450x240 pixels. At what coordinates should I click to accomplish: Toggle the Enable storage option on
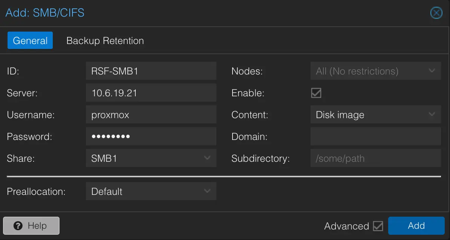coord(315,93)
